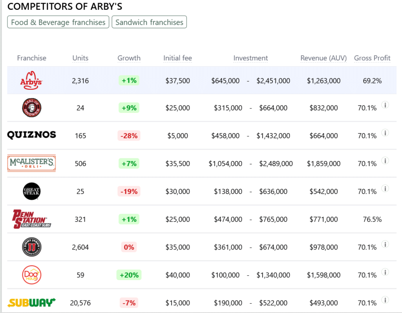Click the -19% growth badge
Screen dimensions: 402x313
tap(129, 192)
